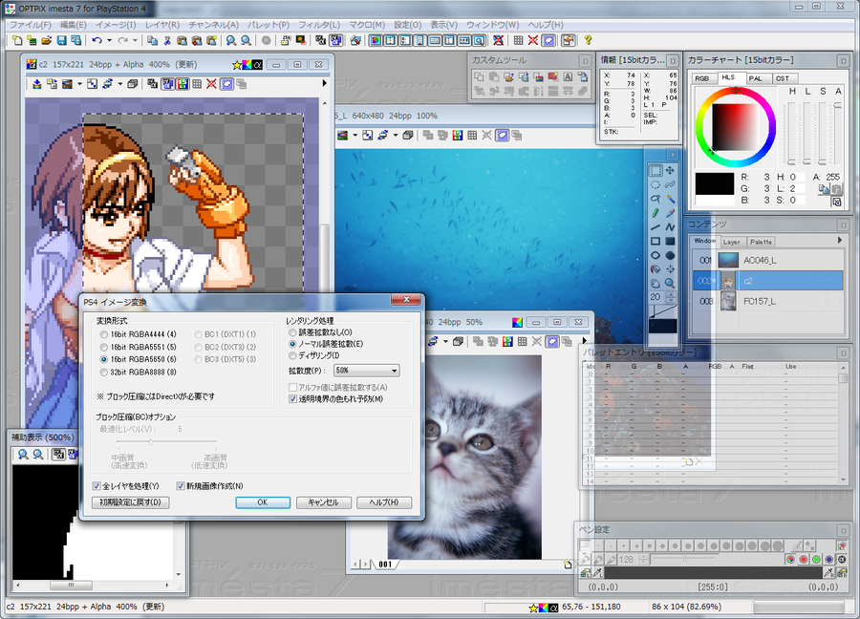
Task: Click zoom-in magnifier in auxiliary view panel
Action: point(23,454)
